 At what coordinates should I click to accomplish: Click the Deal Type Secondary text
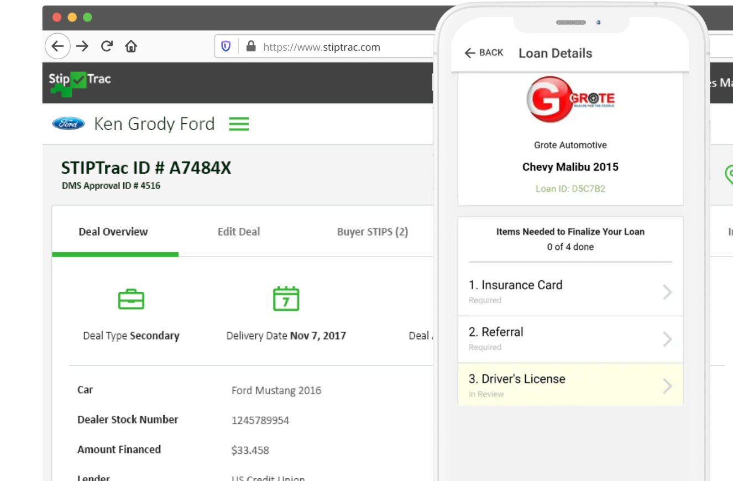[x=131, y=336]
